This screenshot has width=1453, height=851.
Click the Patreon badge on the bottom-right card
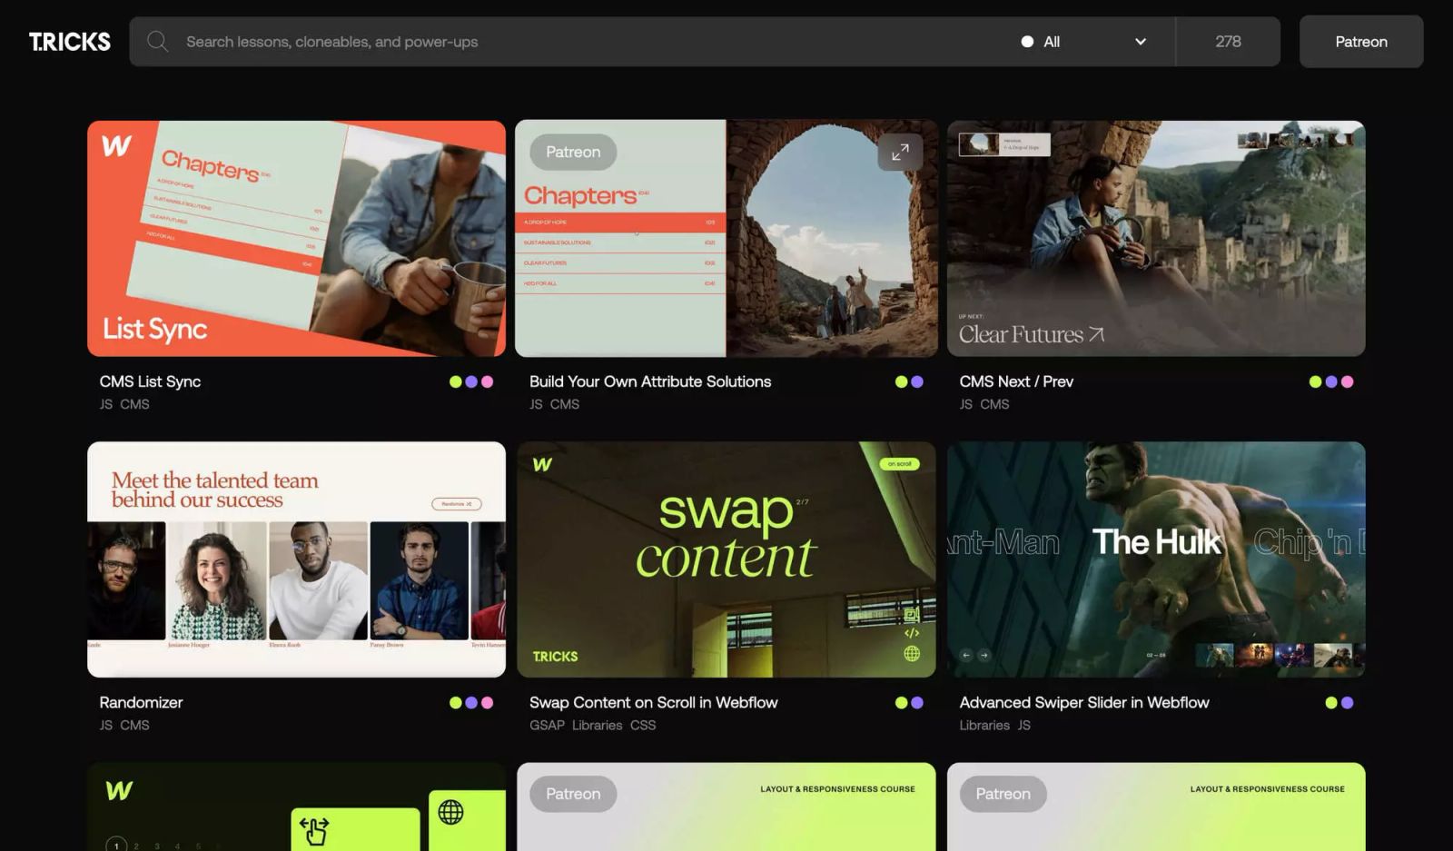pyautogui.click(x=1003, y=794)
